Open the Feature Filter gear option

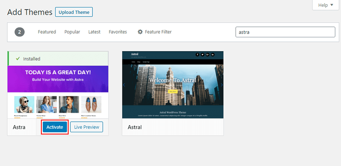tap(155, 32)
